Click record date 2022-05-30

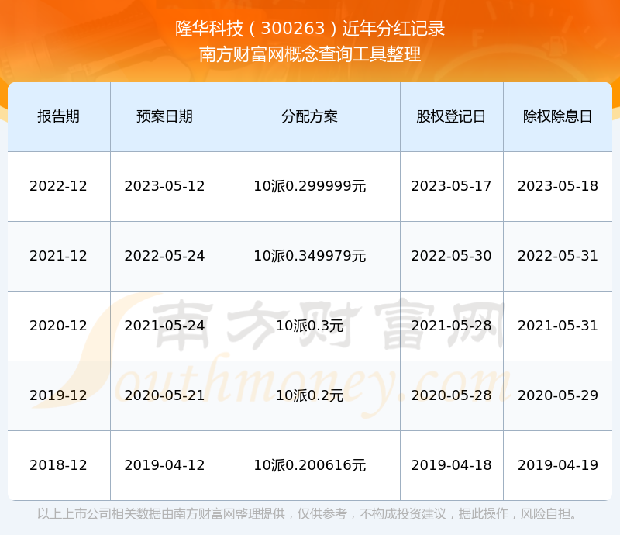[451, 256]
